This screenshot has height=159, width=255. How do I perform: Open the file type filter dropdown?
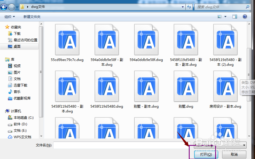coord(244,145)
